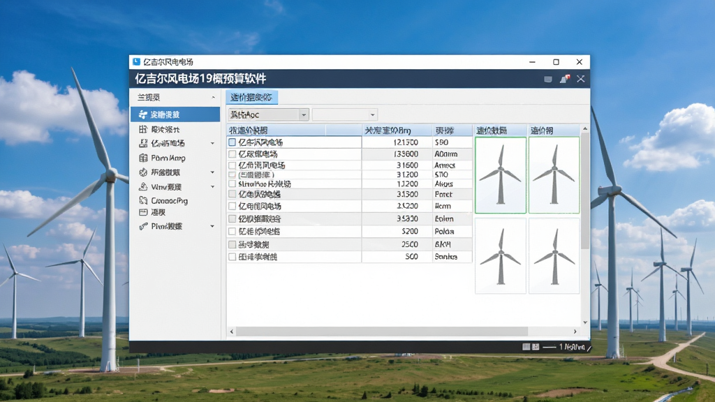The width and height of the screenshot is (715, 402).
Task: Select the upper-right green-bordered turbine thumbnail
Action: tap(554, 175)
